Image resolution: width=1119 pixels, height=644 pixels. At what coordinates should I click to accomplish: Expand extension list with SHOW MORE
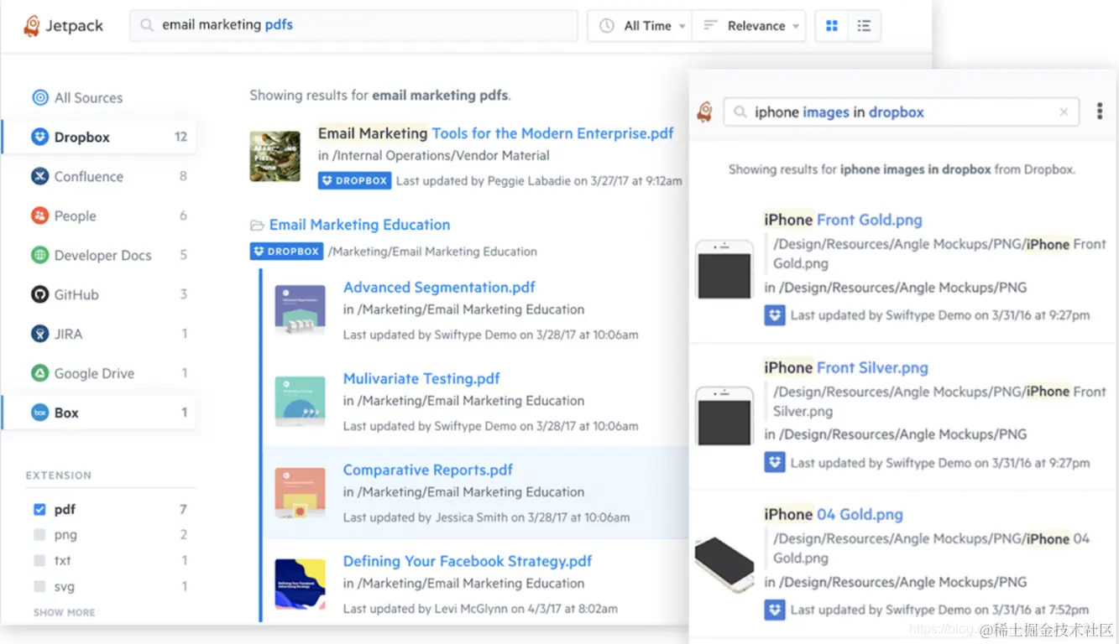pyautogui.click(x=65, y=613)
